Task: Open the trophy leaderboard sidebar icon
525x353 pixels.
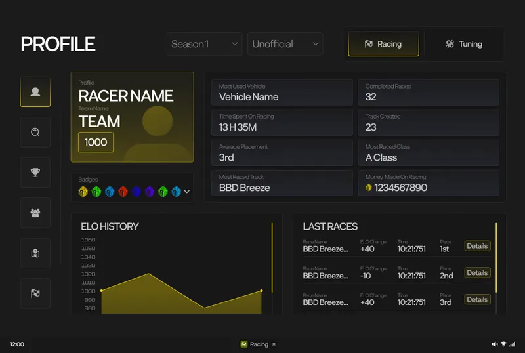Action: 35,173
